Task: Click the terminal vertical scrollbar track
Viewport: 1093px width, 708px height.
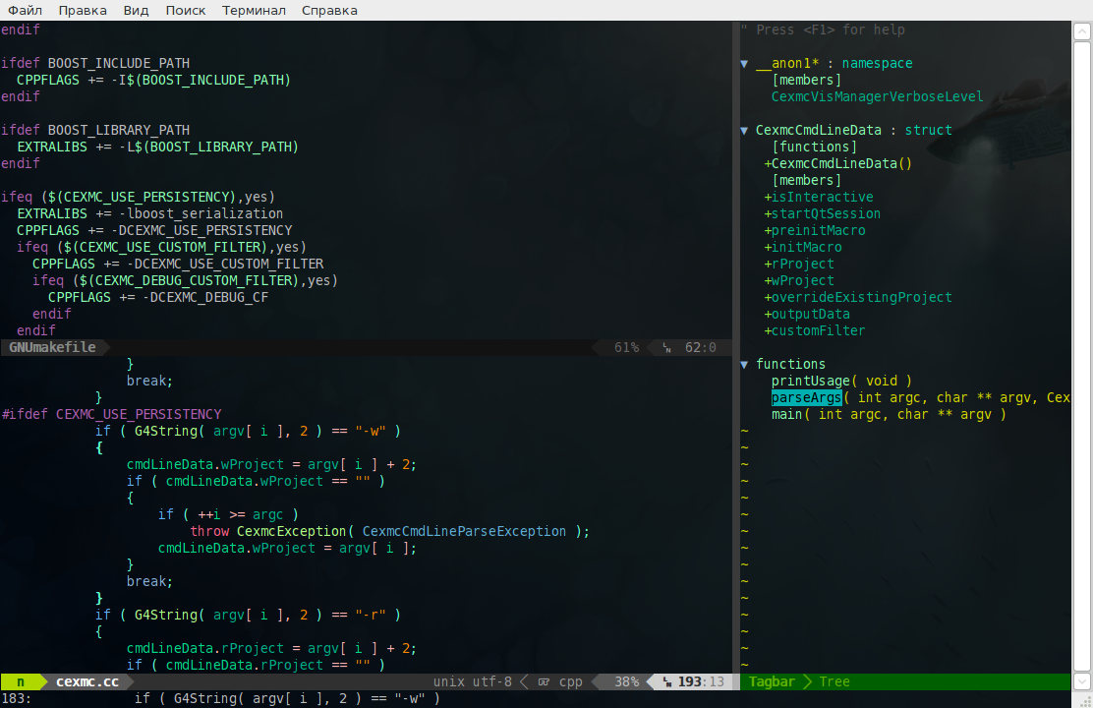Action: [1082, 356]
